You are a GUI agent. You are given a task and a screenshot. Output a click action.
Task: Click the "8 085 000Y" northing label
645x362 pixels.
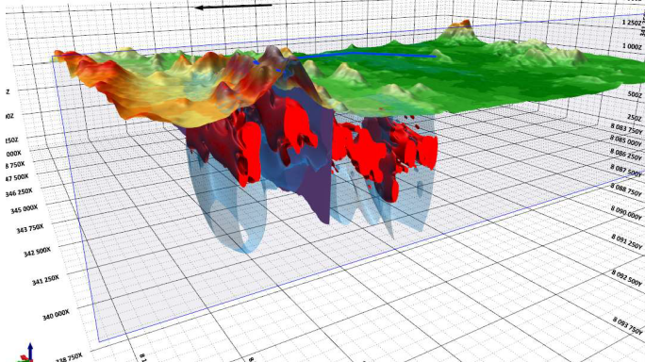pyautogui.click(x=625, y=140)
